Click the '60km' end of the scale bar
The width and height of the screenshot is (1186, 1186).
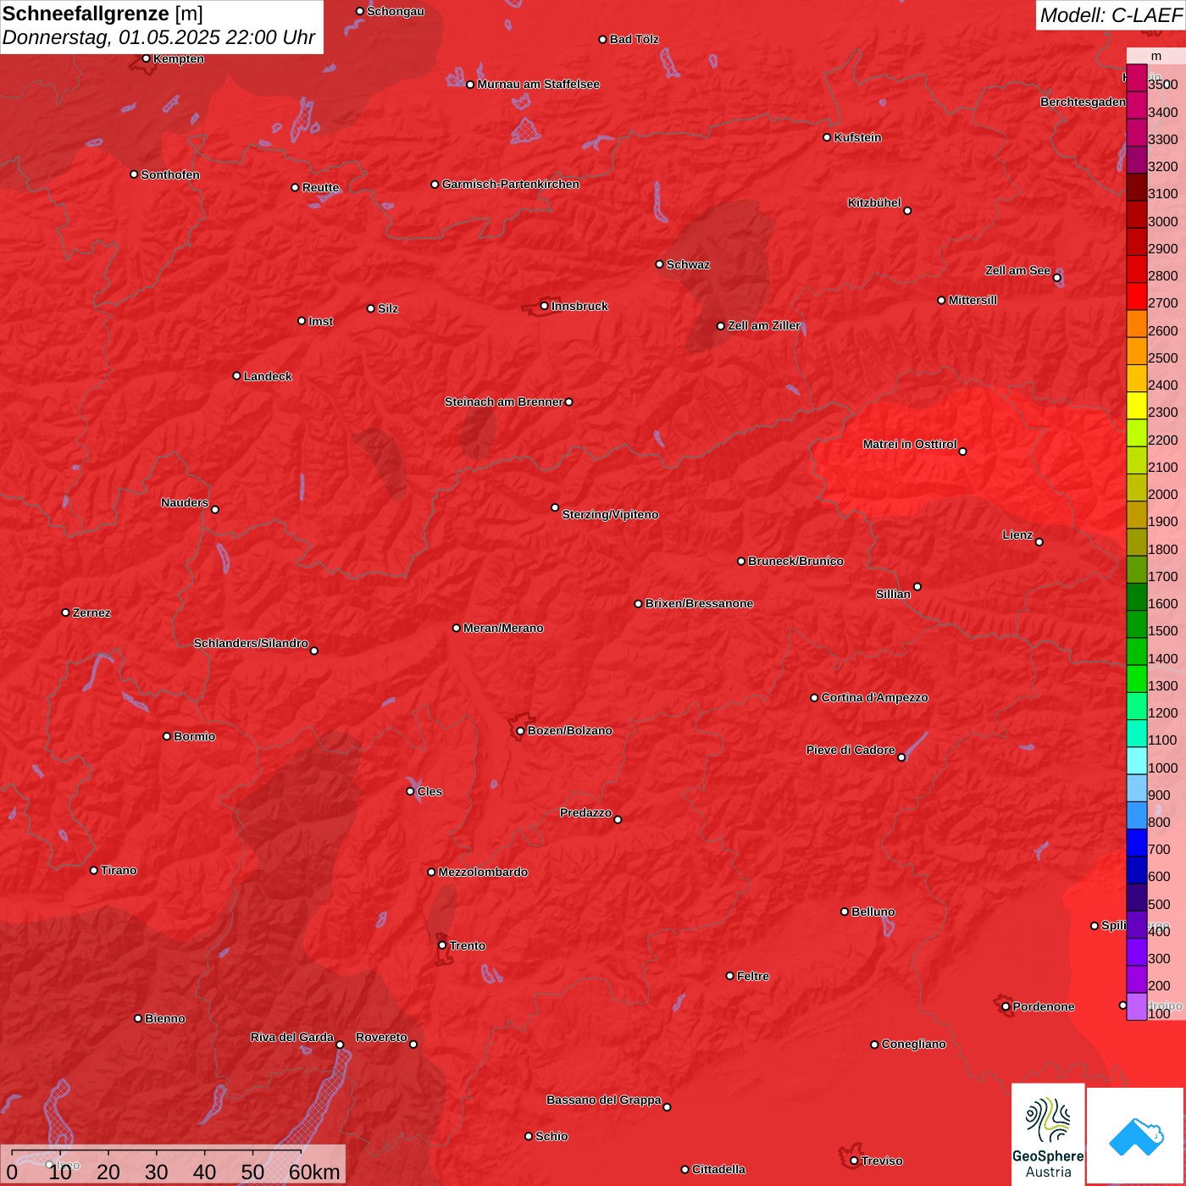pyautogui.click(x=314, y=1172)
